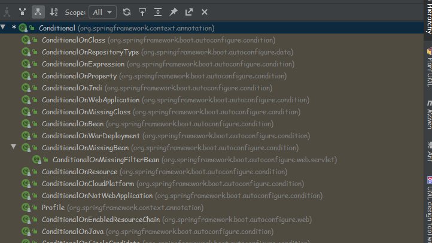Image resolution: width=432 pixels, height=243 pixels.
Task: Toggle Sort Alphabetically button
Action: click(x=54, y=12)
